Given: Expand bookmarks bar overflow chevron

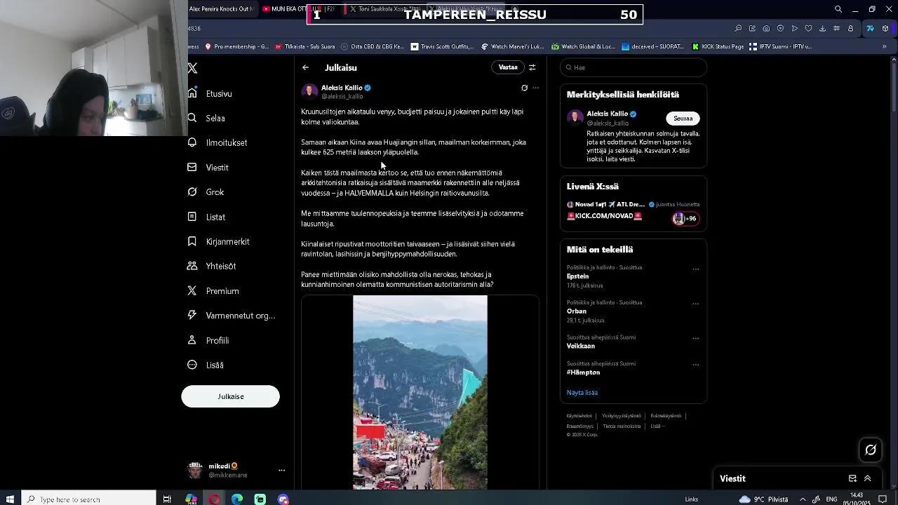Looking at the screenshot, I should (884, 46).
